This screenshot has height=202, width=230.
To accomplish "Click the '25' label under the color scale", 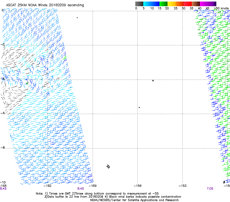I will pos(176,8).
